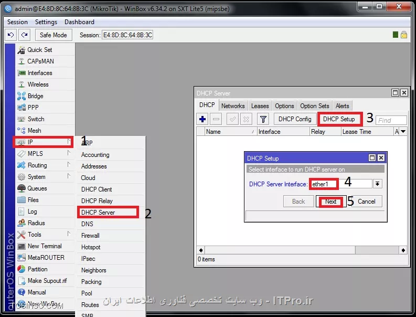Open New Terminal from sidebar
Image resolution: width=416 pixels, height=317 pixels.
tap(45, 246)
